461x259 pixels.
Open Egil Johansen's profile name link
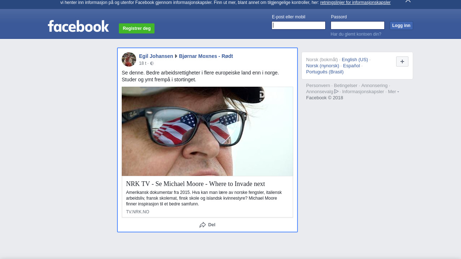[156, 56]
